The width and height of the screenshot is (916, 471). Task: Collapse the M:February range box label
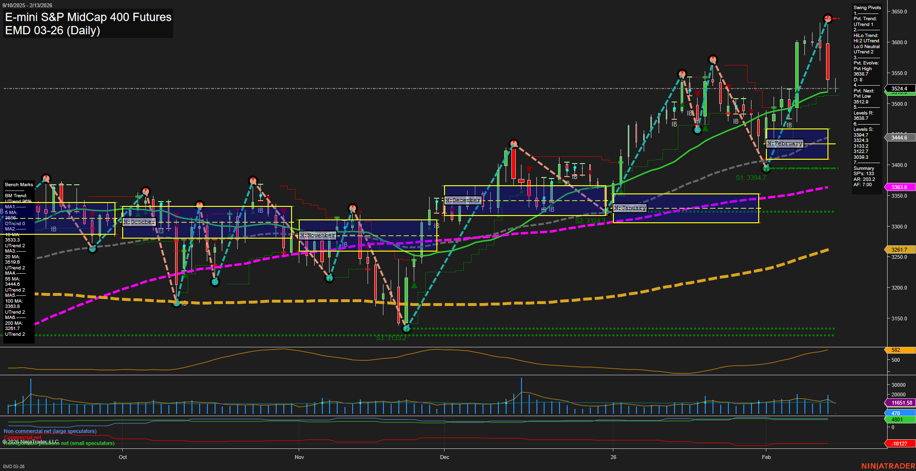pos(785,143)
